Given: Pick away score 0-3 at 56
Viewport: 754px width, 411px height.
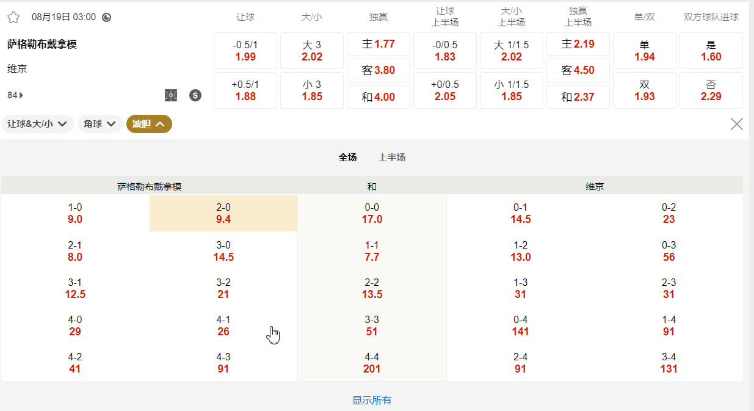Looking at the screenshot, I should click(669, 251).
